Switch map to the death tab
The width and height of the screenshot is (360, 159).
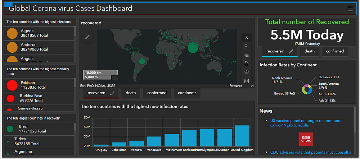pyautogui.click(x=131, y=93)
